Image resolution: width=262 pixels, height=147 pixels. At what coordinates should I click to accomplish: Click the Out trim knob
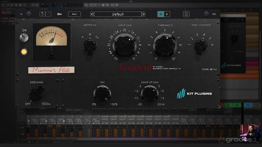206,14
